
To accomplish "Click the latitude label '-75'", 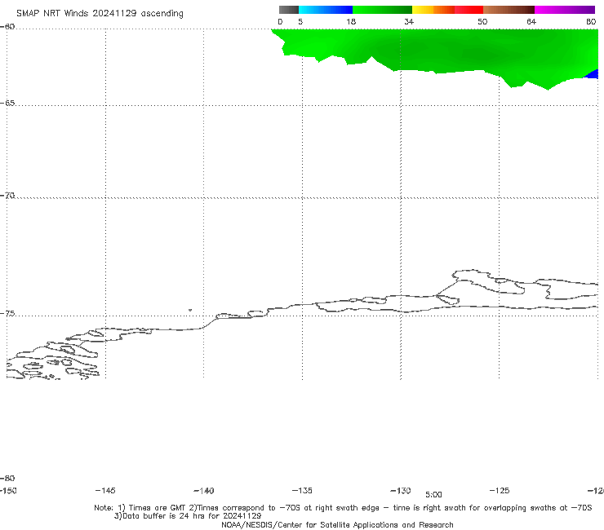I will pyautogui.click(x=7, y=314).
